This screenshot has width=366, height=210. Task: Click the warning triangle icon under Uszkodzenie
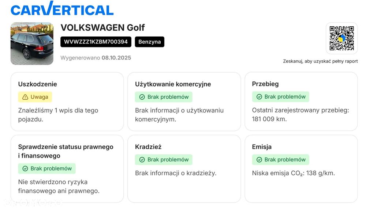click(x=25, y=97)
